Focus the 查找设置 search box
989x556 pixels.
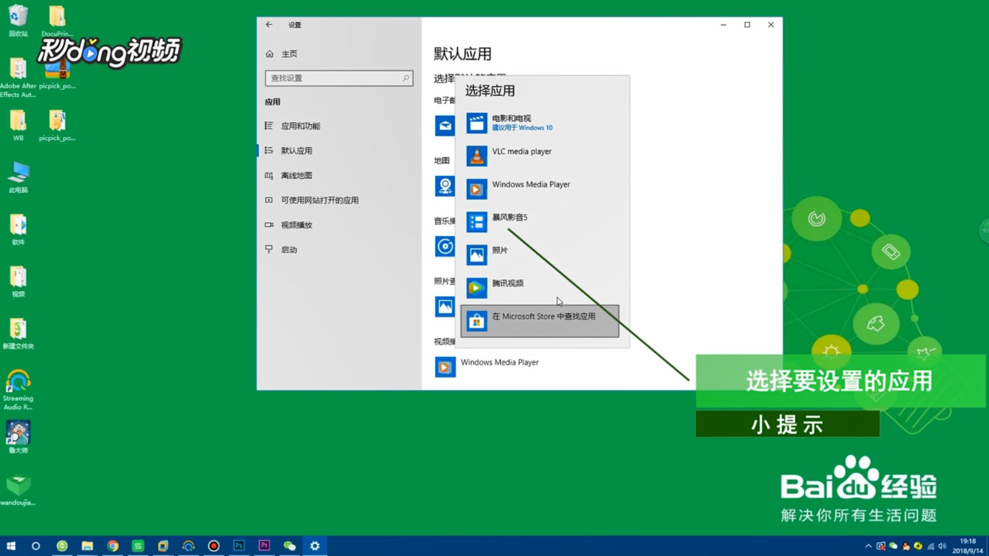tap(339, 78)
